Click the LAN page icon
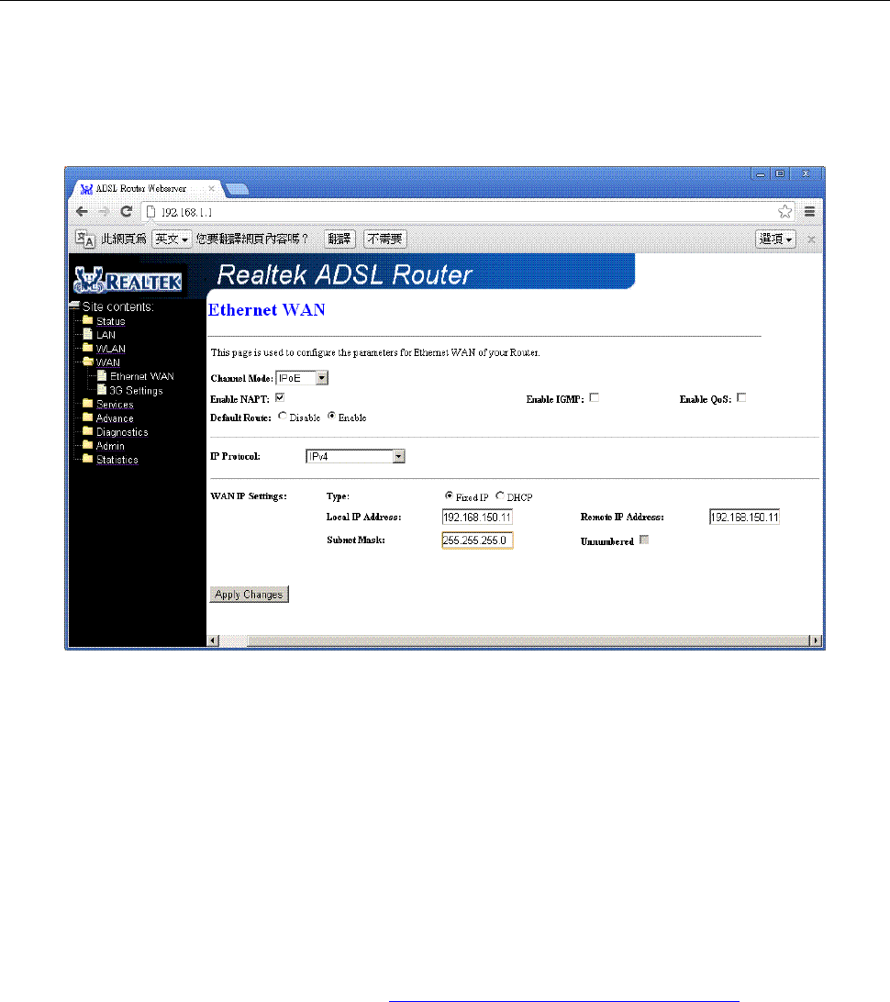Viewport: 890px width, 1002px height. (x=88, y=334)
